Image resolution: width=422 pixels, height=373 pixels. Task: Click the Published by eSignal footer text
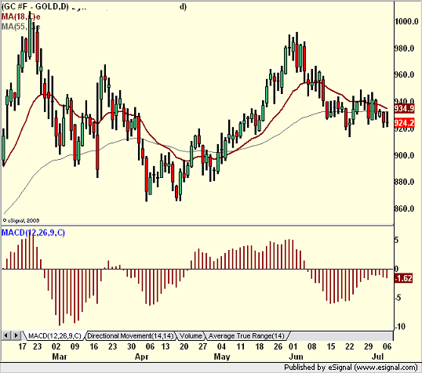351,368
